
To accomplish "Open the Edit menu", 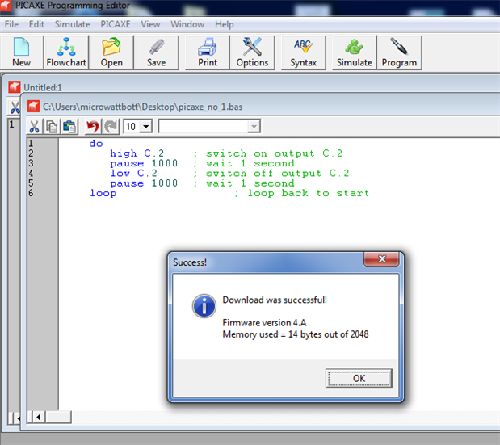I will click(x=36, y=24).
